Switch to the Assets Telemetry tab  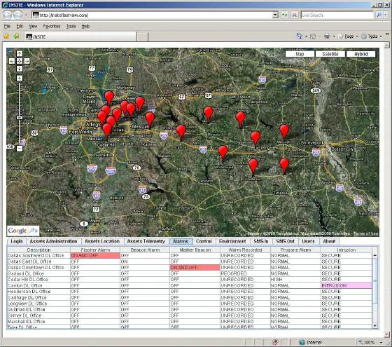click(x=146, y=241)
